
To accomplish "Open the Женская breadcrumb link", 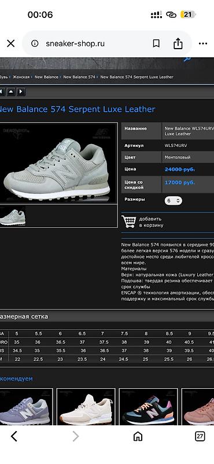I will tap(21, 77).
